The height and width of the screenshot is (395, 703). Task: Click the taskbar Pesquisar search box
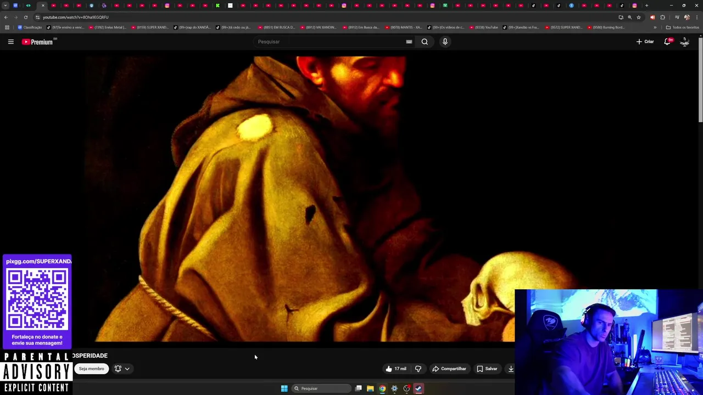coord(321,388)
